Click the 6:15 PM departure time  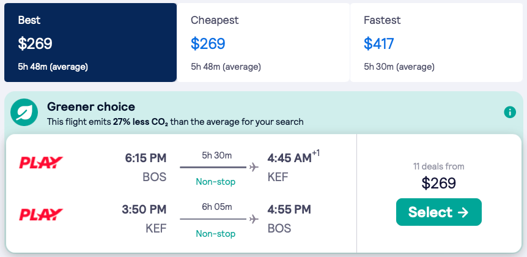point(146,158)
